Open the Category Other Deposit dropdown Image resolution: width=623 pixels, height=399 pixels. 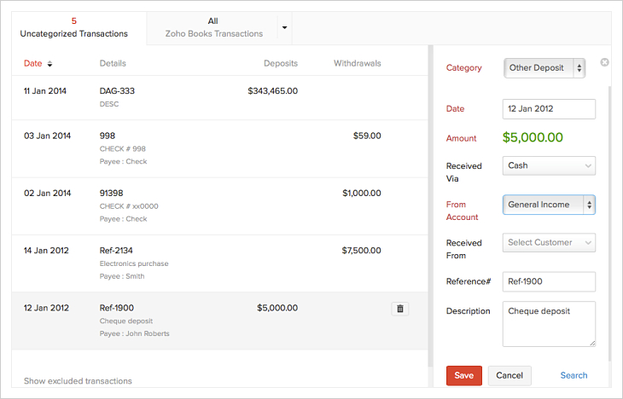click(544, 68)
